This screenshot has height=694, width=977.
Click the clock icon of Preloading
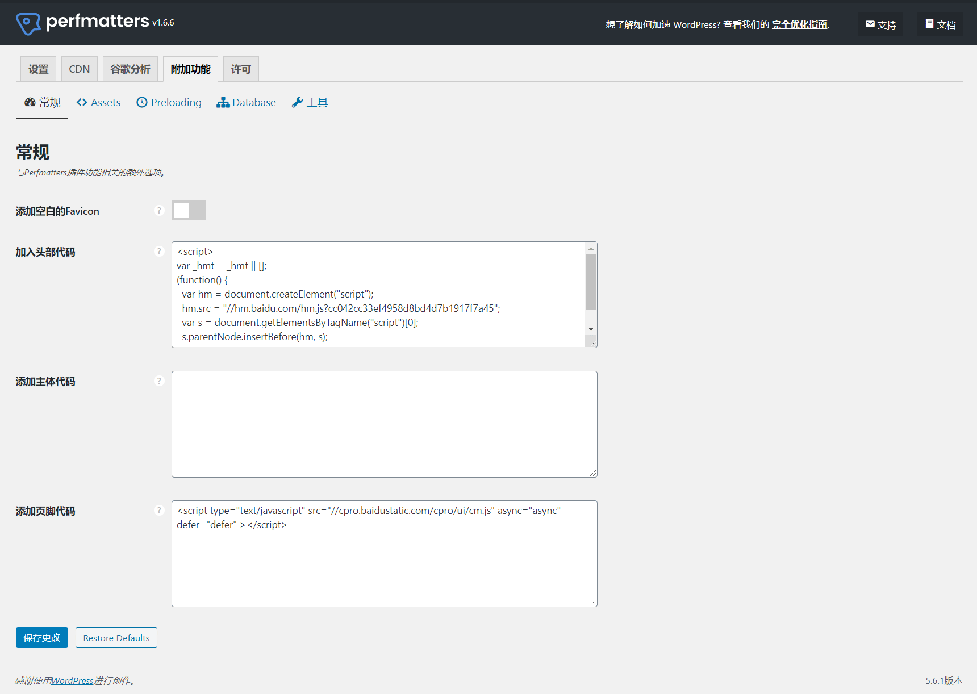pos(142,102)
